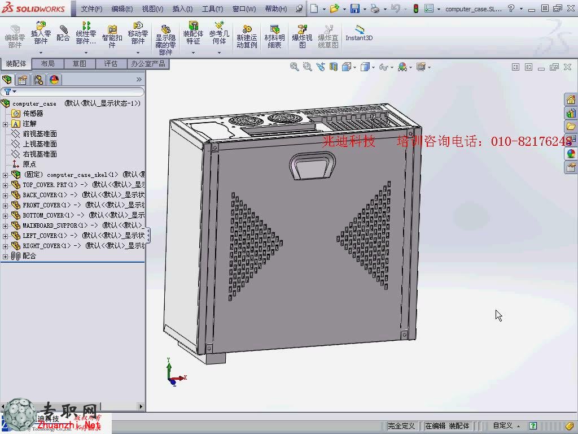Click New Motion Study tool

[247, 37]
